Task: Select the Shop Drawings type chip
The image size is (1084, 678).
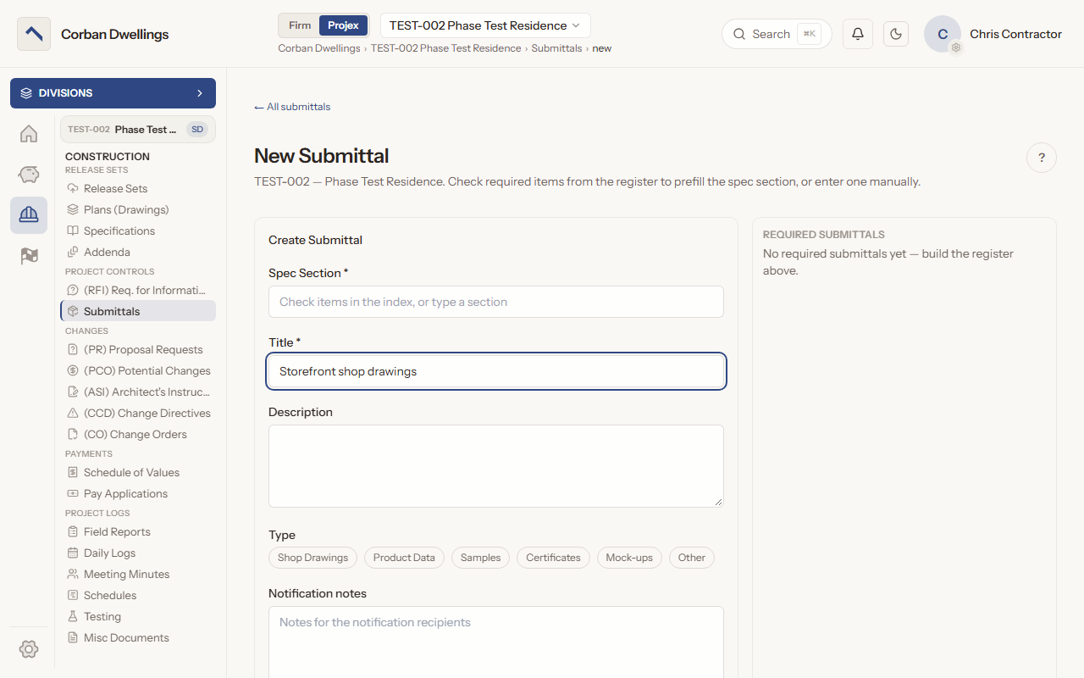Action: coord(312,558)
